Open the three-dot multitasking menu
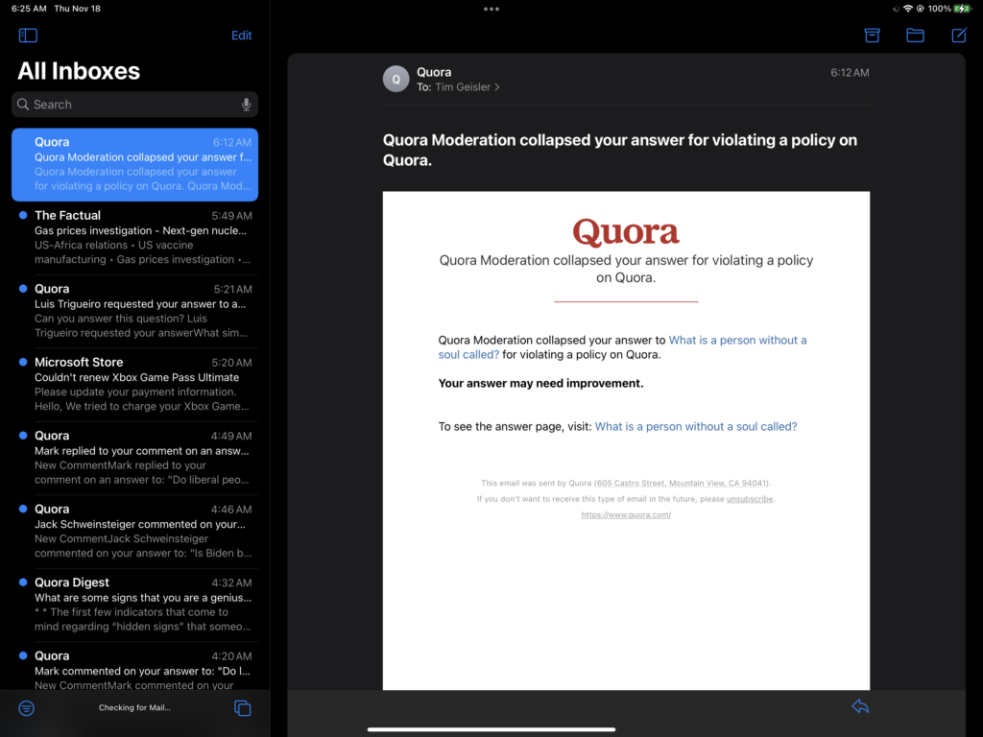The width and height of the screenshot is (983, 737). point(491,9)
